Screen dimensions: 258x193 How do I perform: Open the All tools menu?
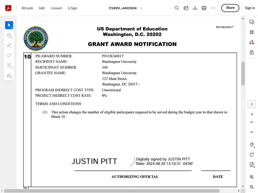pyautogui.click(x=27, y=8)
